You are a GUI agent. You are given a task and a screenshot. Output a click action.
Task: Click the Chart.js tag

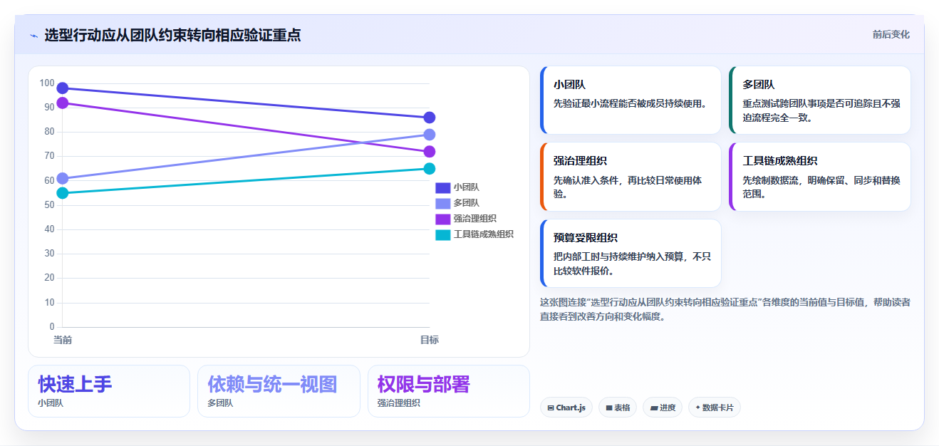pos(566,408)
